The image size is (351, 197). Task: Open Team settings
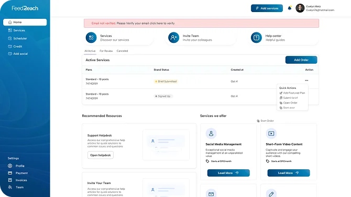coord(19,188)
